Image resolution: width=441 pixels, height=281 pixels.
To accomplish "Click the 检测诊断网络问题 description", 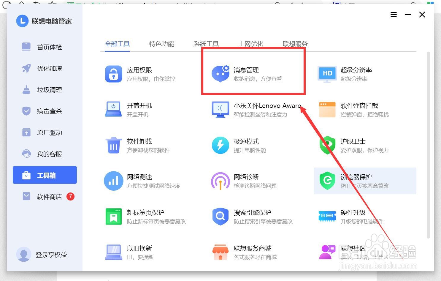I will [x=255, y=186].
